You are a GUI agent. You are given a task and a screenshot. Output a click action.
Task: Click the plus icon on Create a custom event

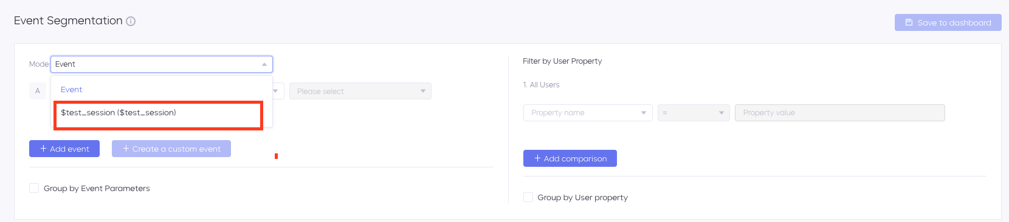coord(126,149)
